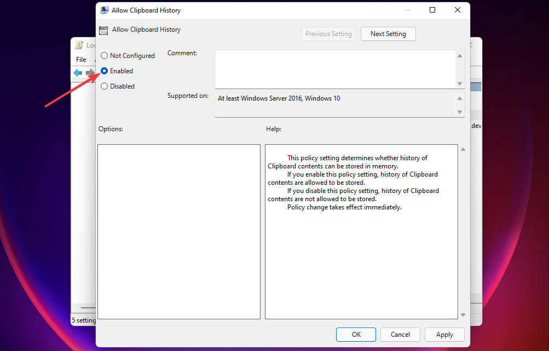Click the Previous Setting button

[x=328, y=33]
